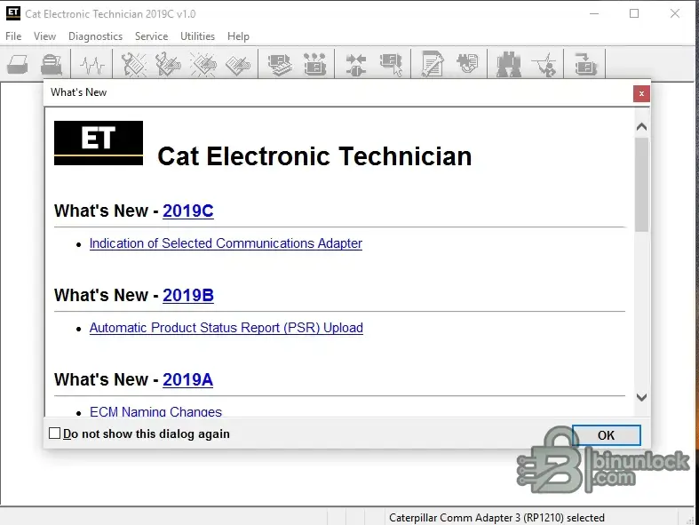Open the Service menu
This screenshot has height=525, width=699.
tap(152, 36)
